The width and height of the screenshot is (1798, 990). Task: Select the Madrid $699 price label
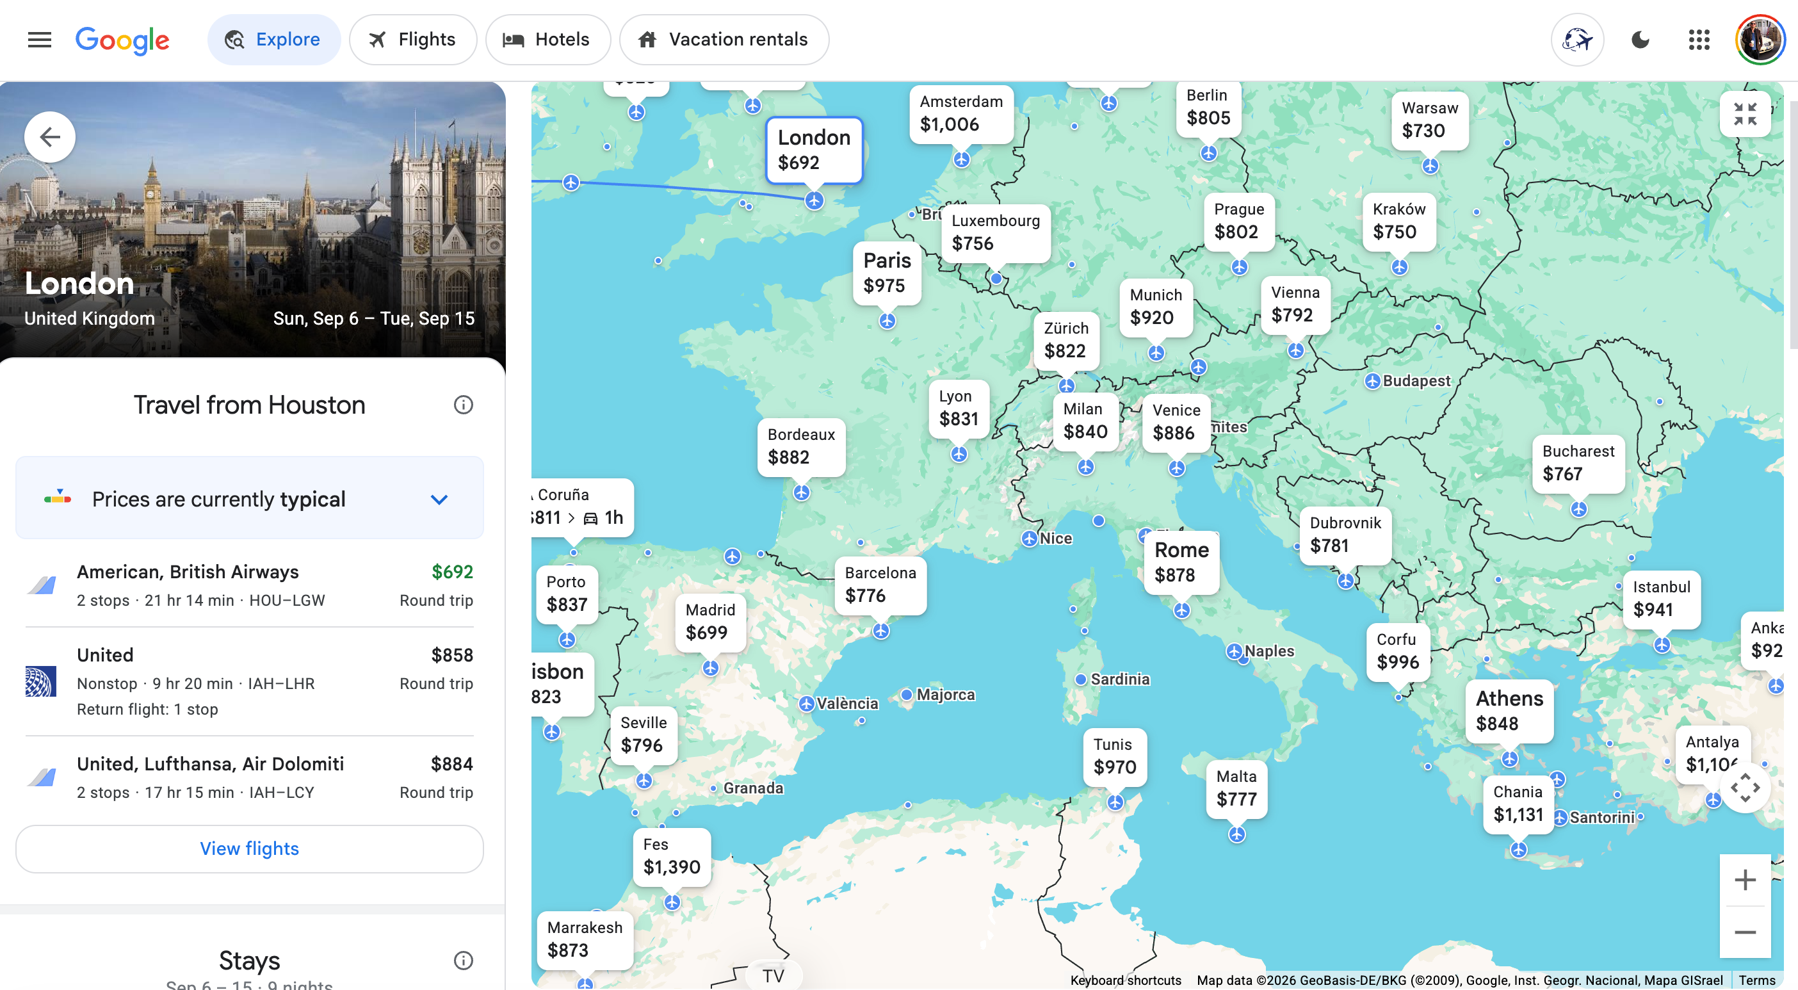tap(710, 622)
